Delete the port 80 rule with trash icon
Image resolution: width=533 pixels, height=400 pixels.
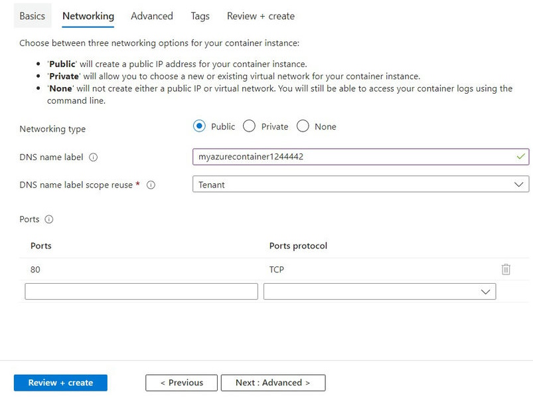(506, 269)
